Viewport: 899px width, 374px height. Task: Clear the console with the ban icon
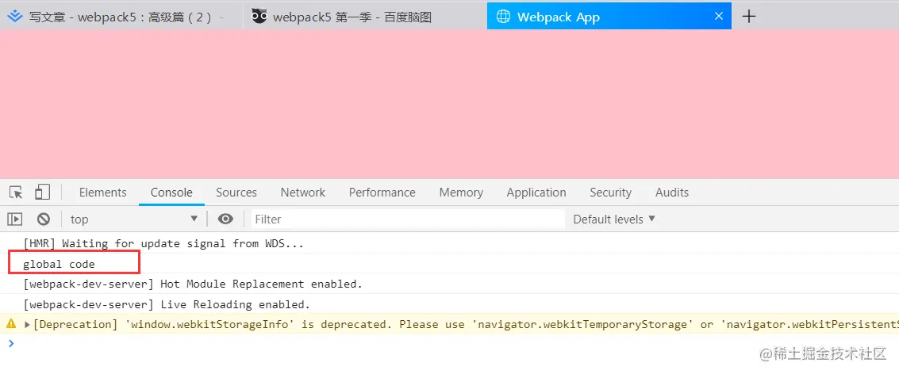point(44,219)
